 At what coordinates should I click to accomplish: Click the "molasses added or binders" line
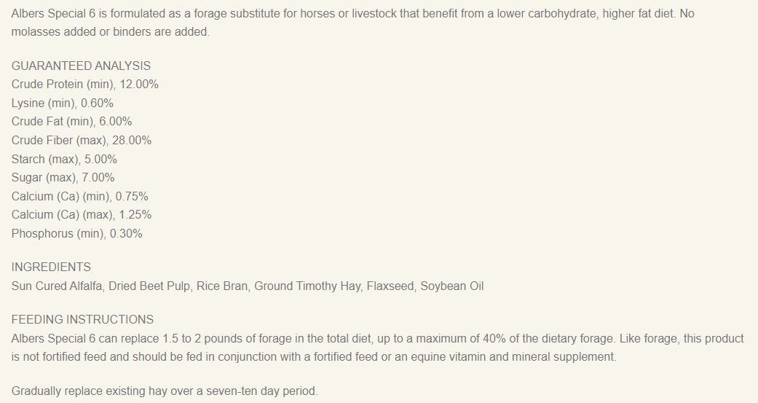click(x=111, y=33)
